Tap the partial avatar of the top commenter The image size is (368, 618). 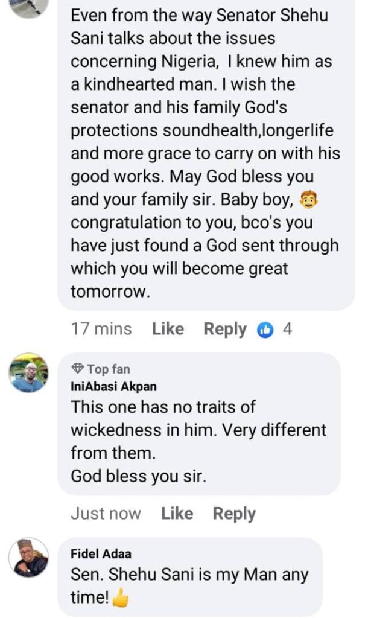click(x=28, y=6)
